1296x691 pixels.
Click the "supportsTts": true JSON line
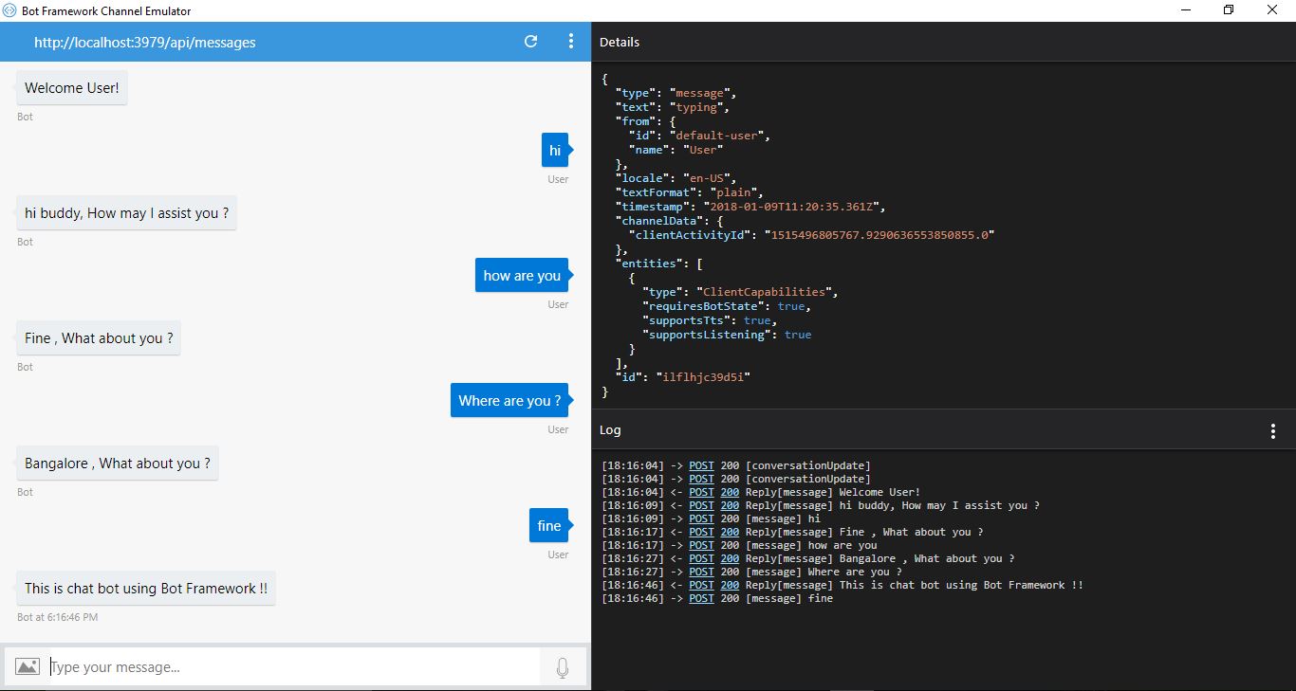point(710,320)
